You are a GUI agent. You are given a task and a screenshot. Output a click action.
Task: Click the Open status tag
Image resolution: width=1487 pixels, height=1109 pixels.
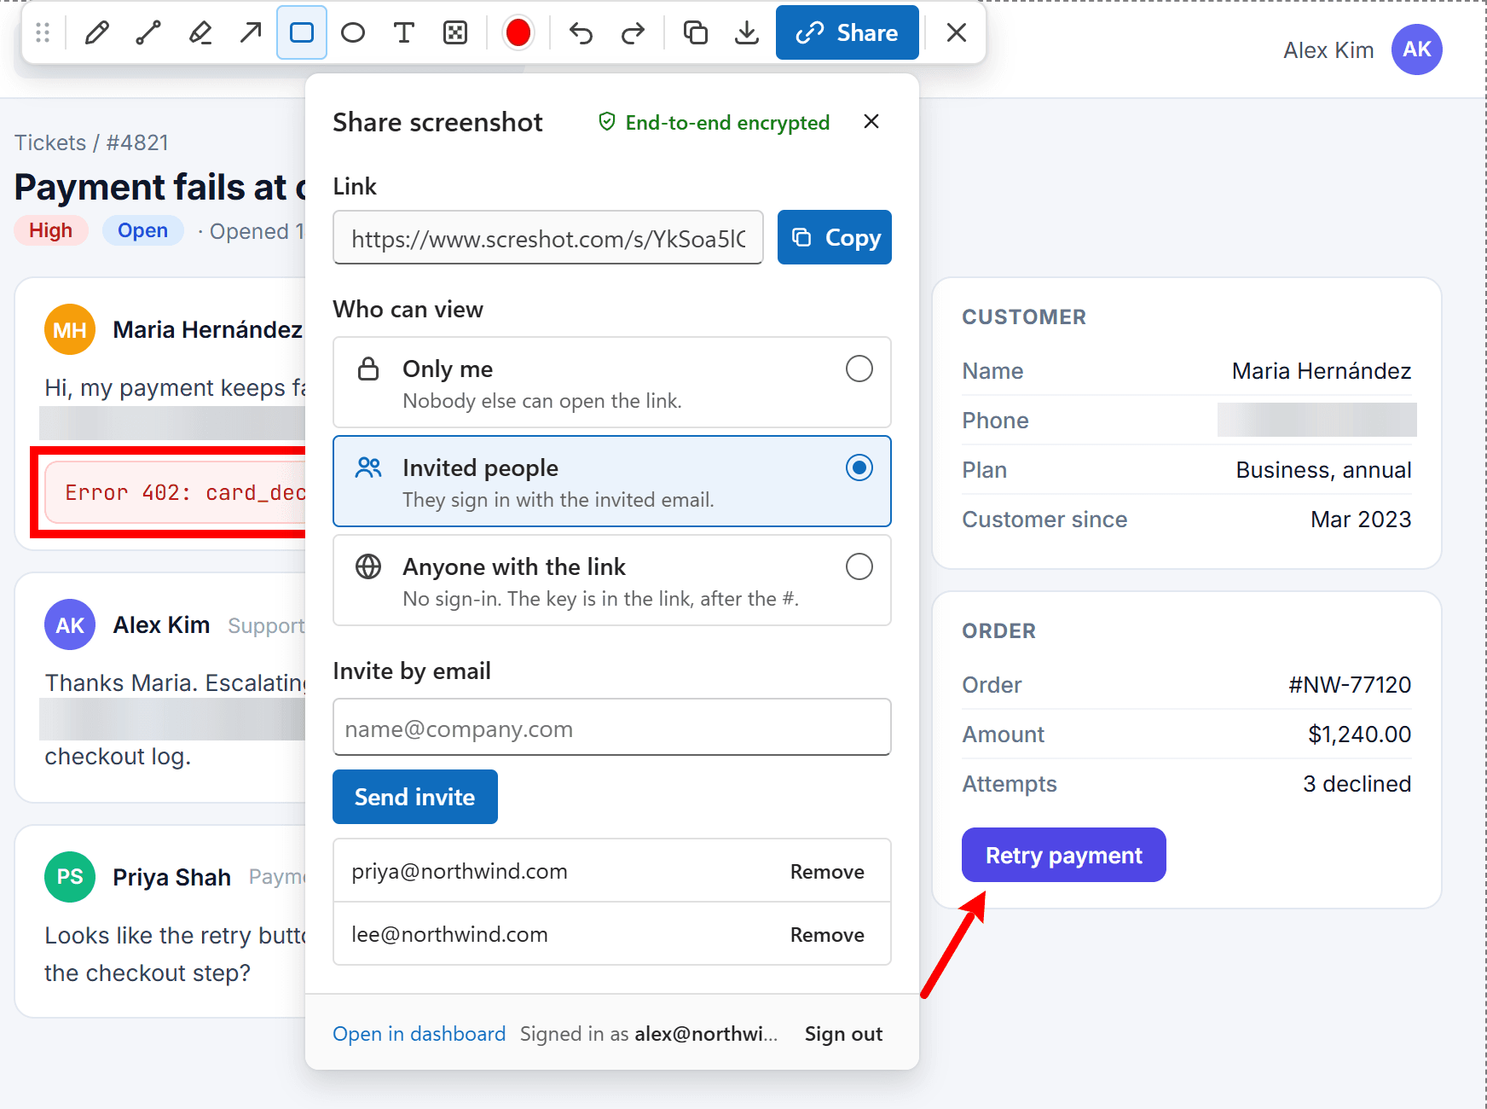[x=143, y=230]
